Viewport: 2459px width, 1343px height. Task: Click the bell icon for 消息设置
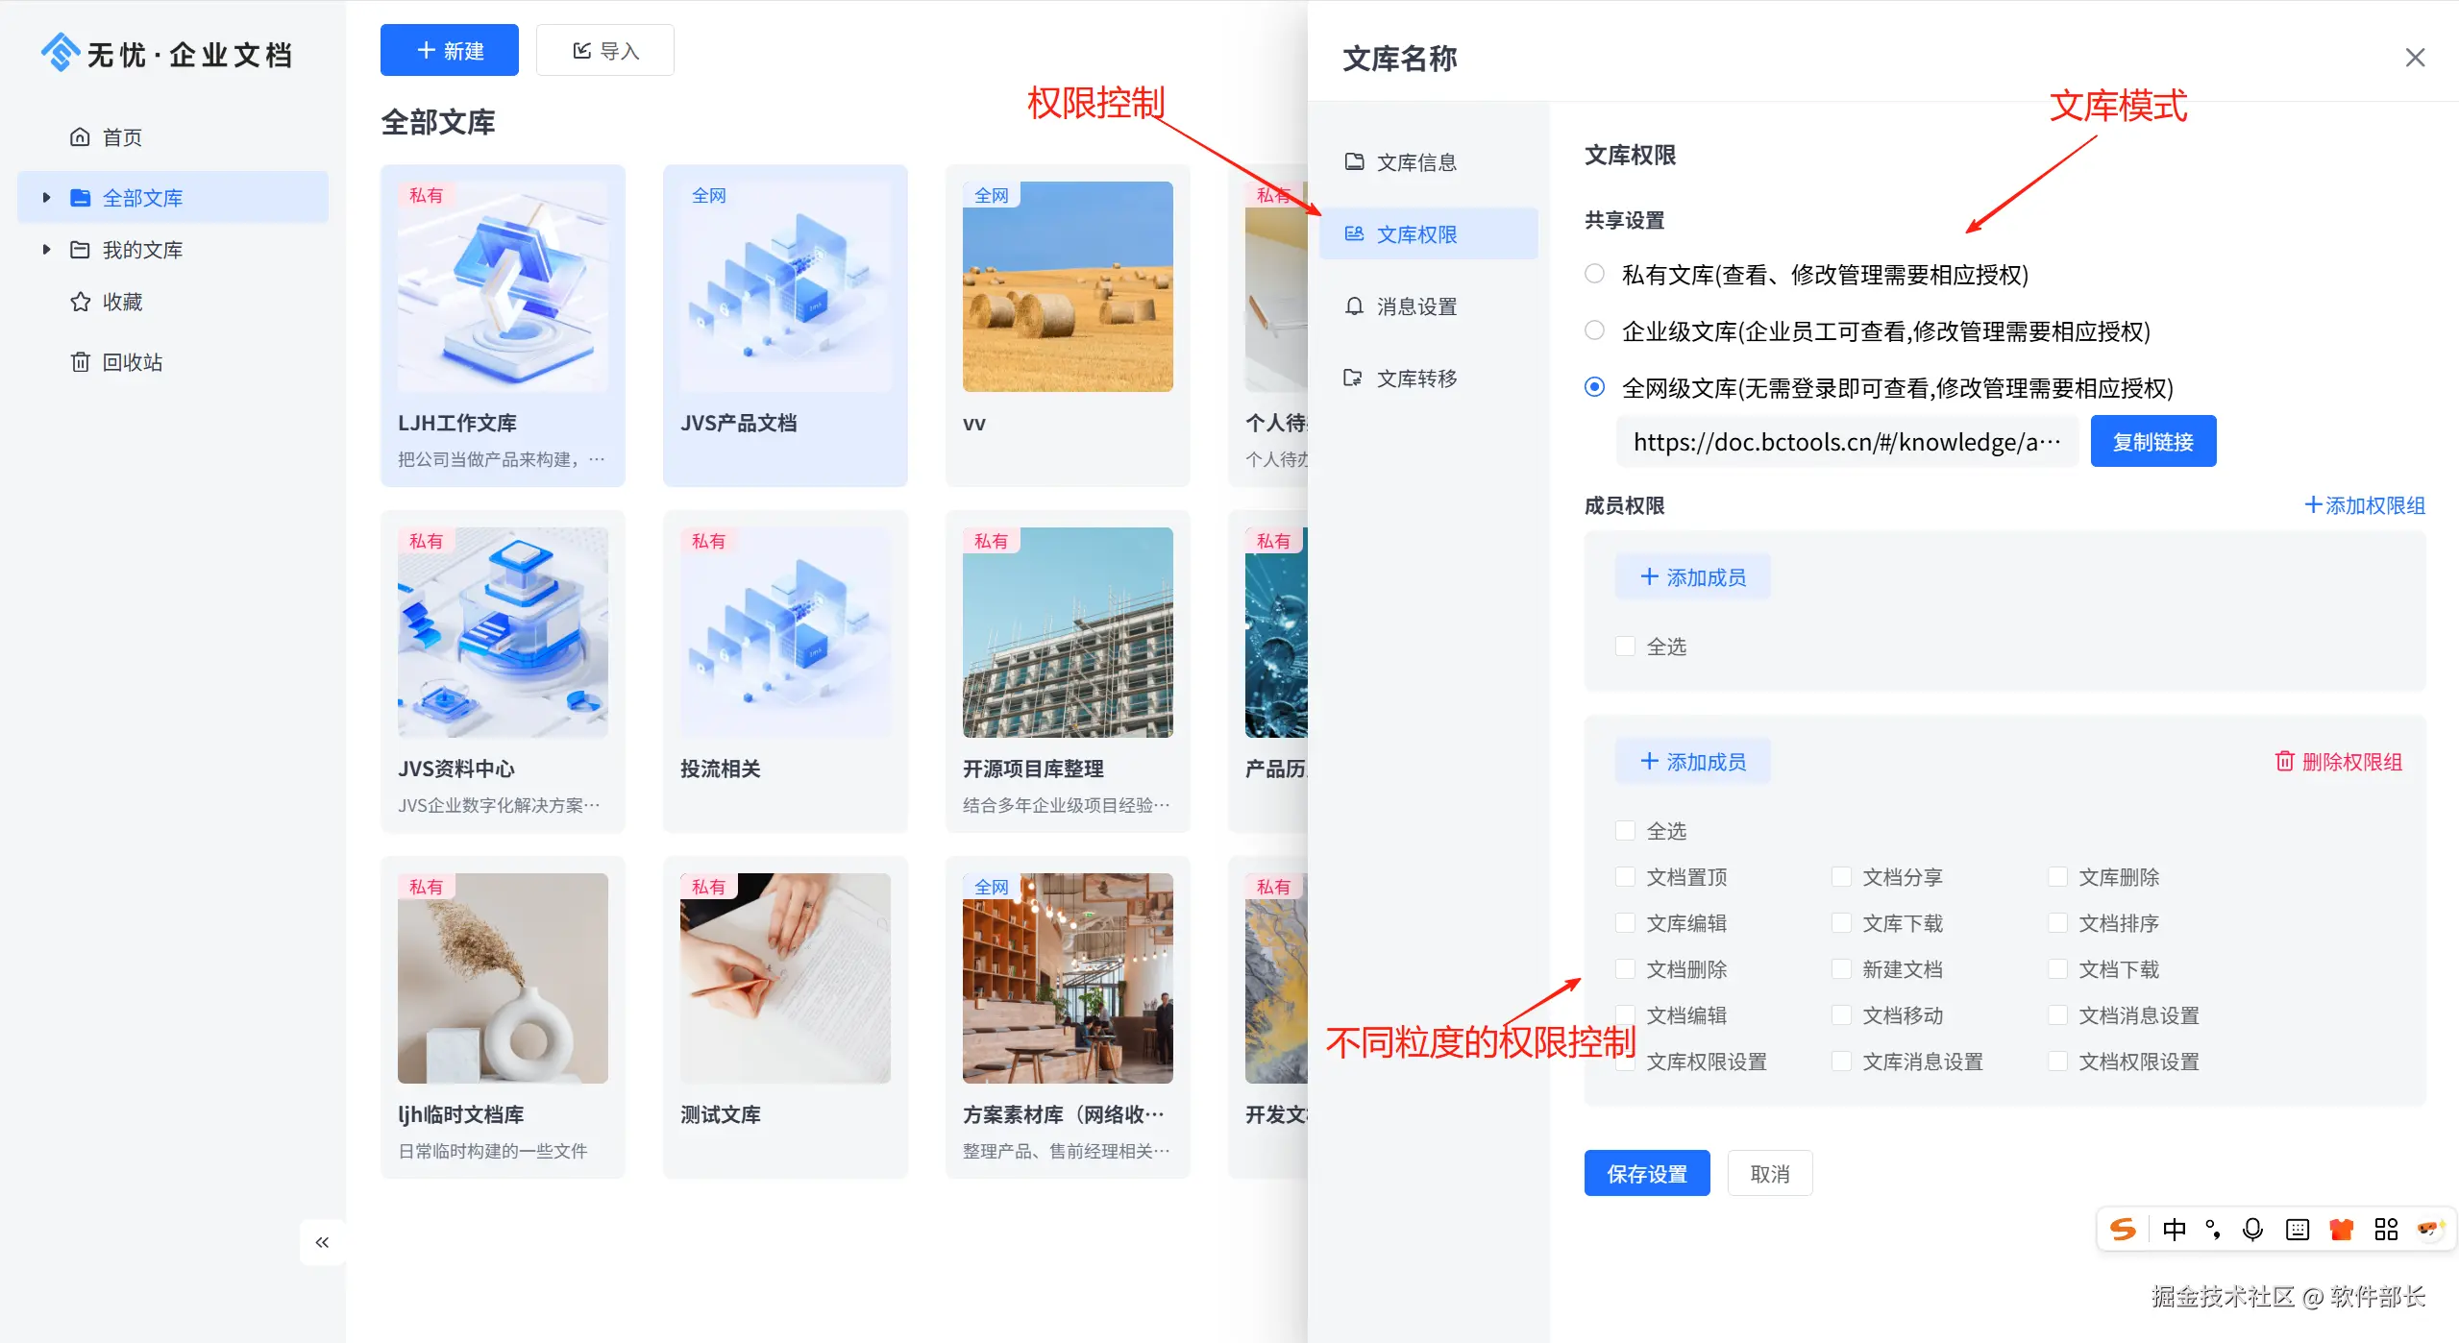1354,306
